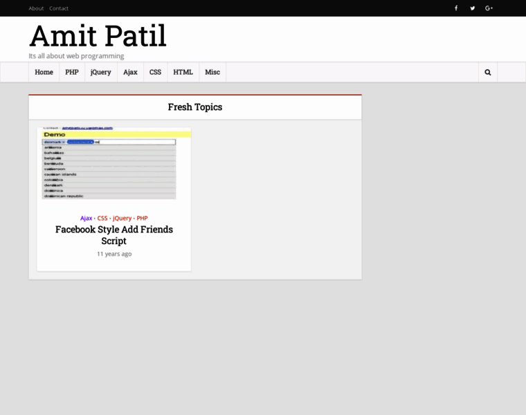Screen dimensions: 526x415
Task: Go to the About page
Action: pyautogui.click(x=36, y=8)
